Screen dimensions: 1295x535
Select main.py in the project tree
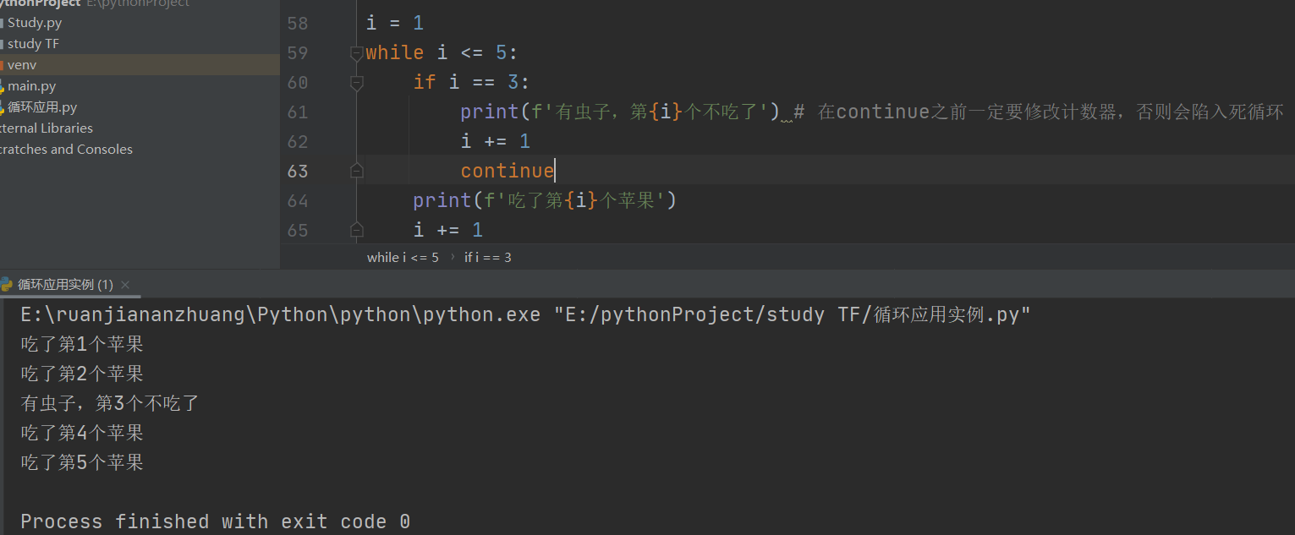31,85
